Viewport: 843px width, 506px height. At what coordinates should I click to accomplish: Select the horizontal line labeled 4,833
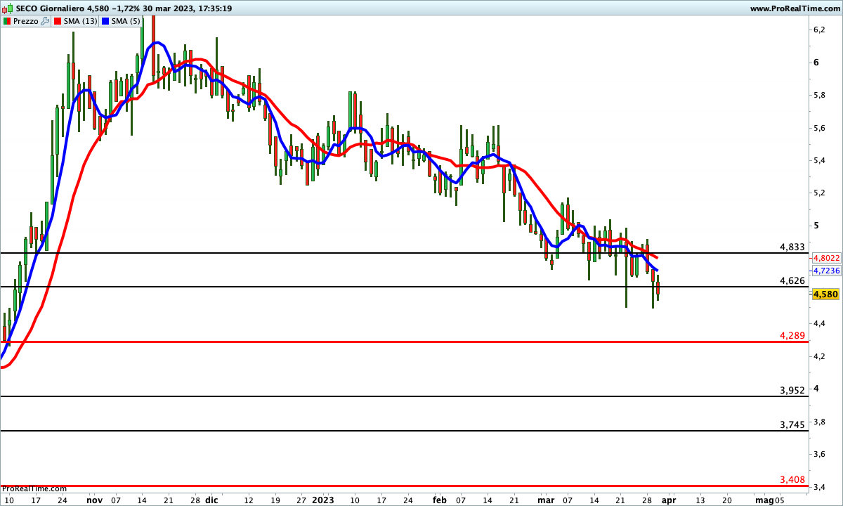(x=404, y=253)
